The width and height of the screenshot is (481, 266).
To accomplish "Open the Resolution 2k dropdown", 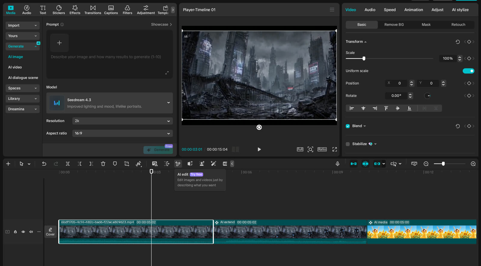I will point(122,121).
